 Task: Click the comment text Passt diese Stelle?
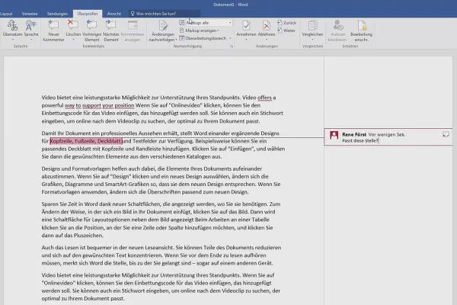tap(360, 140)
